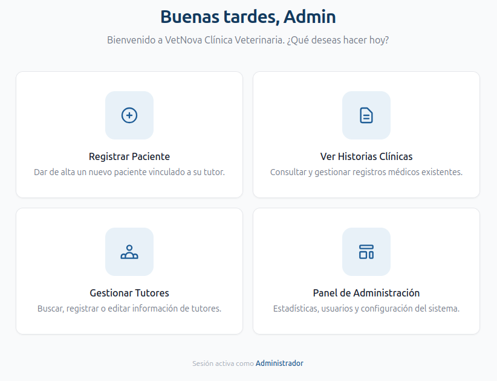Screen dimensions: 497x381
Task: Click text 'Dar de alta un nuevo paciente vinculado a su tutor.'
Action: click(129, 172)
